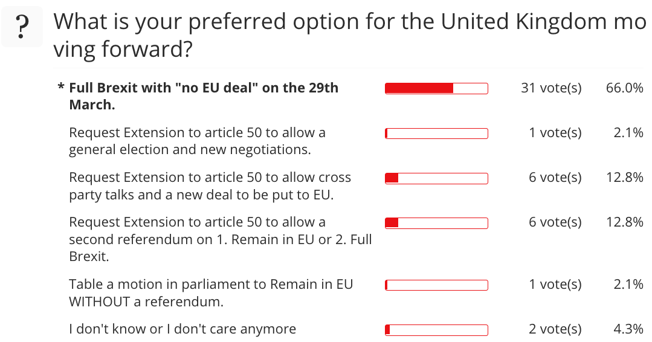The width and height of the screenshot is (652, 342).
Task: Click the 1 vote(s) count for general election
Action: point(555,132)
